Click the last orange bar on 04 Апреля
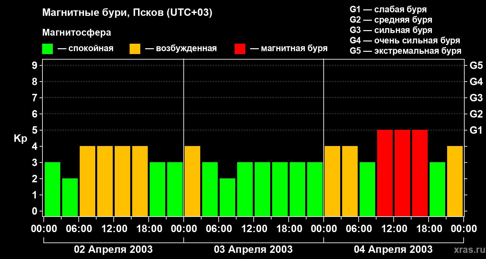Screen dimensions: 486x259 click(455, 181)
